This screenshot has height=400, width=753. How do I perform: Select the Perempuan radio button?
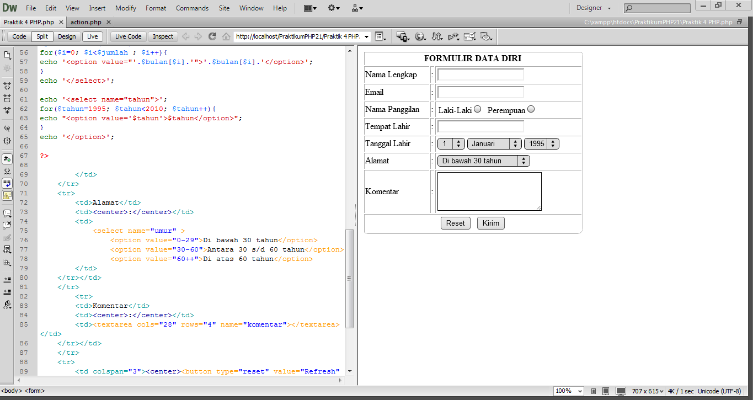[x=531, y=109]
